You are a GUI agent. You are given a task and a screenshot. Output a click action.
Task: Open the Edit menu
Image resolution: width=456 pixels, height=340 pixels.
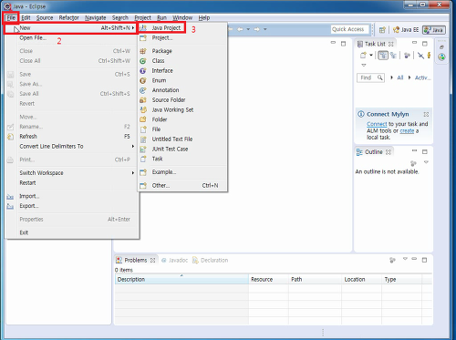[26, 17]
